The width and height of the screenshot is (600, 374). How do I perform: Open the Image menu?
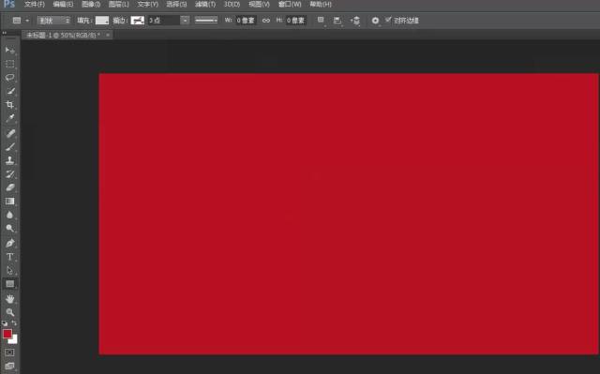[x=91, y=4]
